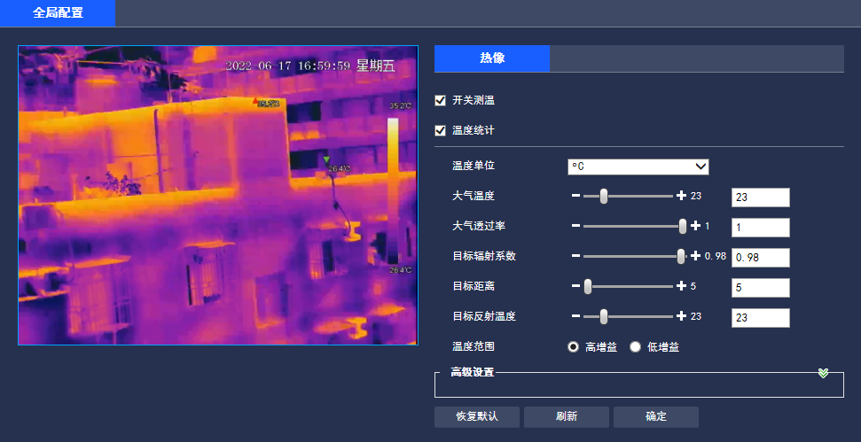Click the 目标反射温度 value input field

pos(761,318)
